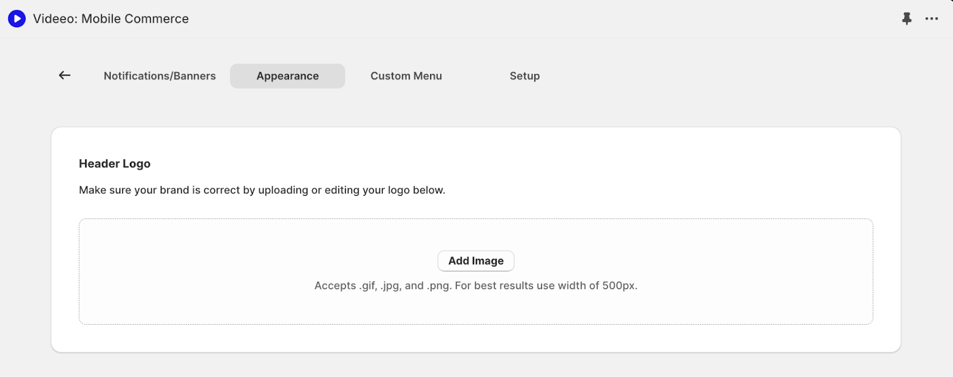
Task: Click the Header Logo heading
Action: (115, 164)
